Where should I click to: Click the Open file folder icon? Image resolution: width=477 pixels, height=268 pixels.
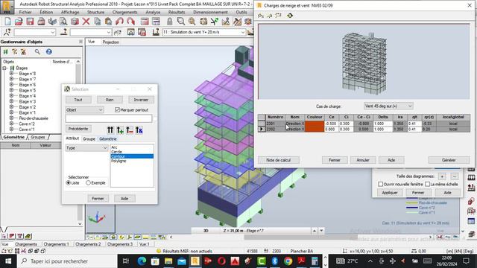(19, 22)
